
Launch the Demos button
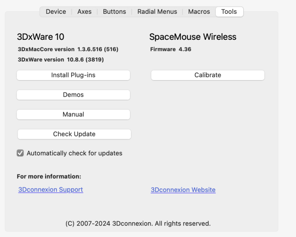pyautogui.click(x=73, y=95)
